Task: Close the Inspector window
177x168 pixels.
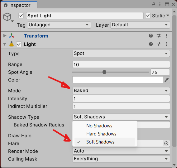Action: click(173, 4)
